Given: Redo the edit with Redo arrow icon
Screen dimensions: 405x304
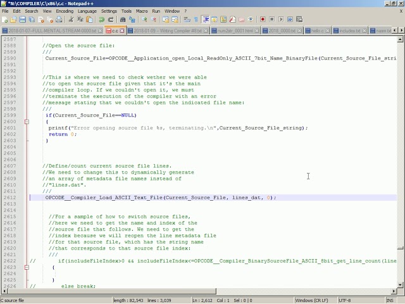Looking at the screenshot, I should [x=111, y=20].
